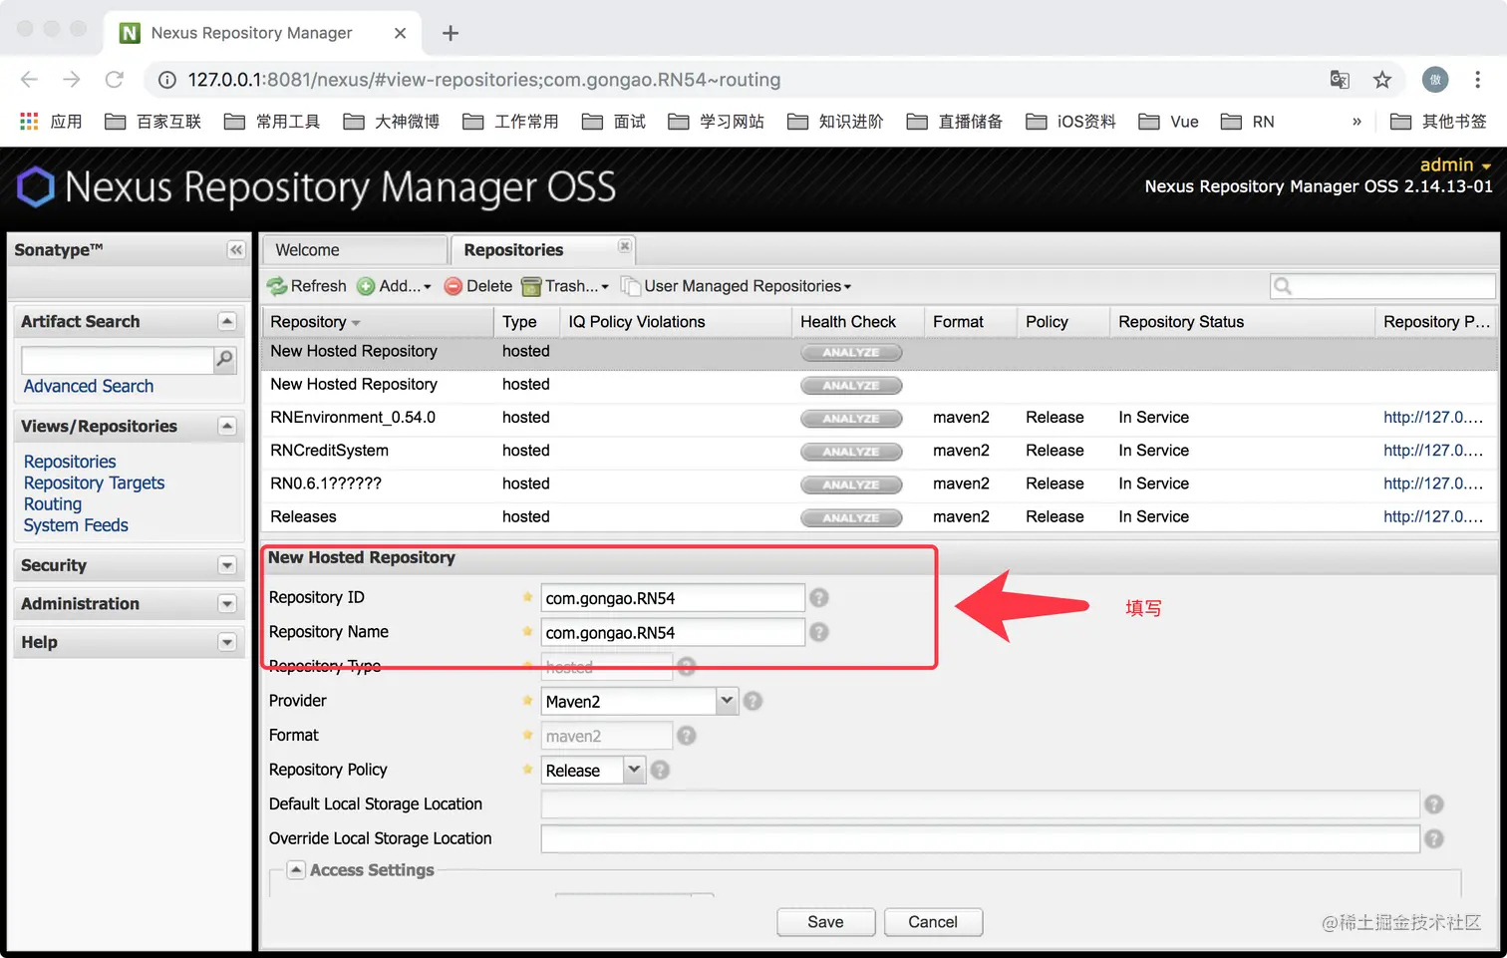Viewport: 1507px width, 958px height.
Task: Reload the page in browser
Action: (115, 80)
